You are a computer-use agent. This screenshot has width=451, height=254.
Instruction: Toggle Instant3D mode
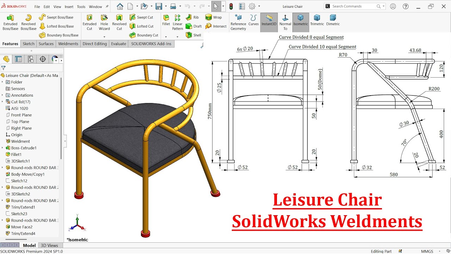click(269, 23)
